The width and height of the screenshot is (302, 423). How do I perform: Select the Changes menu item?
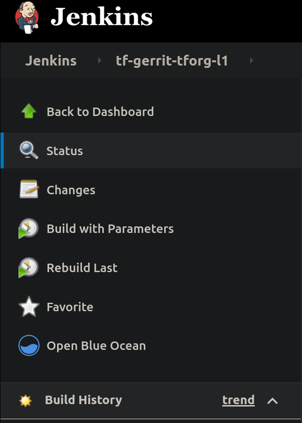[71, 190]
